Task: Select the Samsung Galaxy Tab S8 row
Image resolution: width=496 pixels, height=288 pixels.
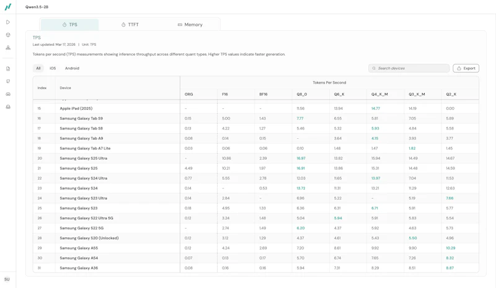Action: pyautogui.click(x=255, y=128)
